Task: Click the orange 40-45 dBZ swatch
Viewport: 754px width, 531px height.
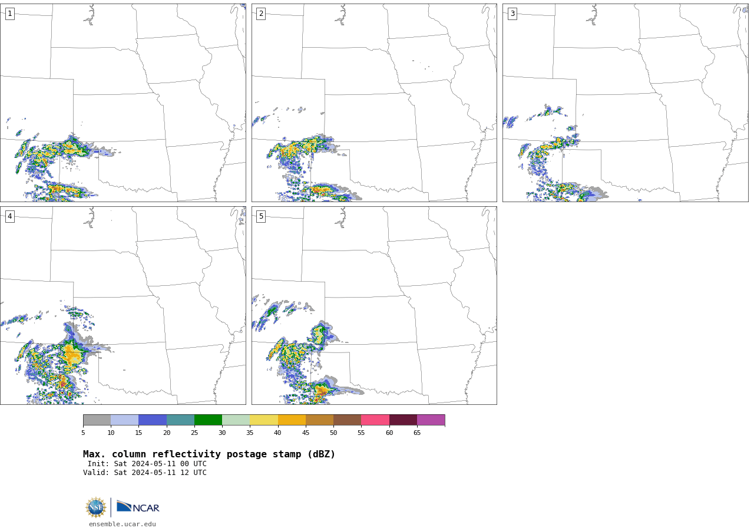Action: (x=292, y=420)
